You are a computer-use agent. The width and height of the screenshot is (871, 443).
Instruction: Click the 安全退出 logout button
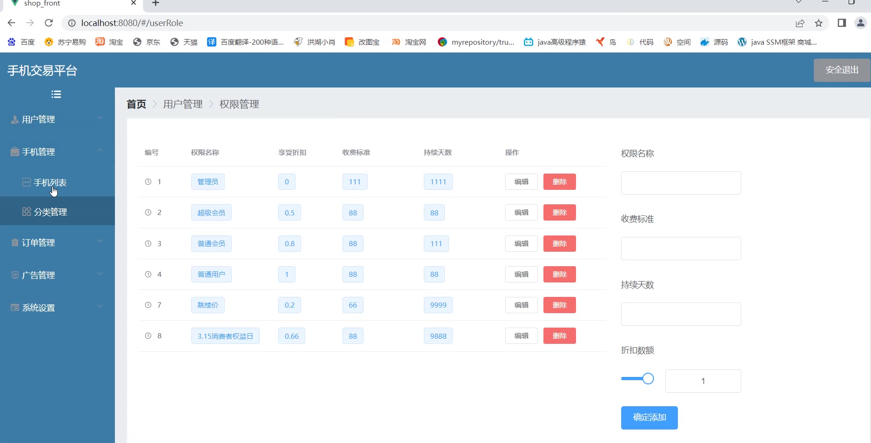[x=842, y=70]
